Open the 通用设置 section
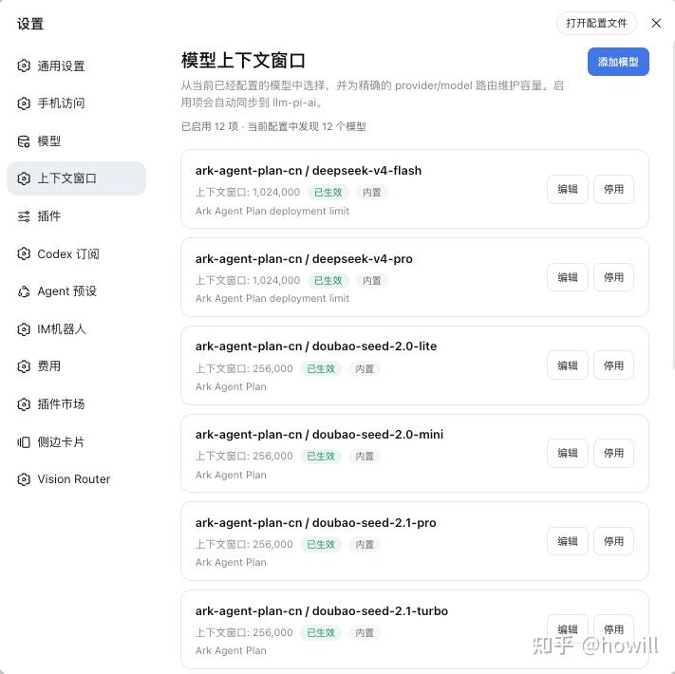This screenshot has width=675, height=674. [76, 66]
